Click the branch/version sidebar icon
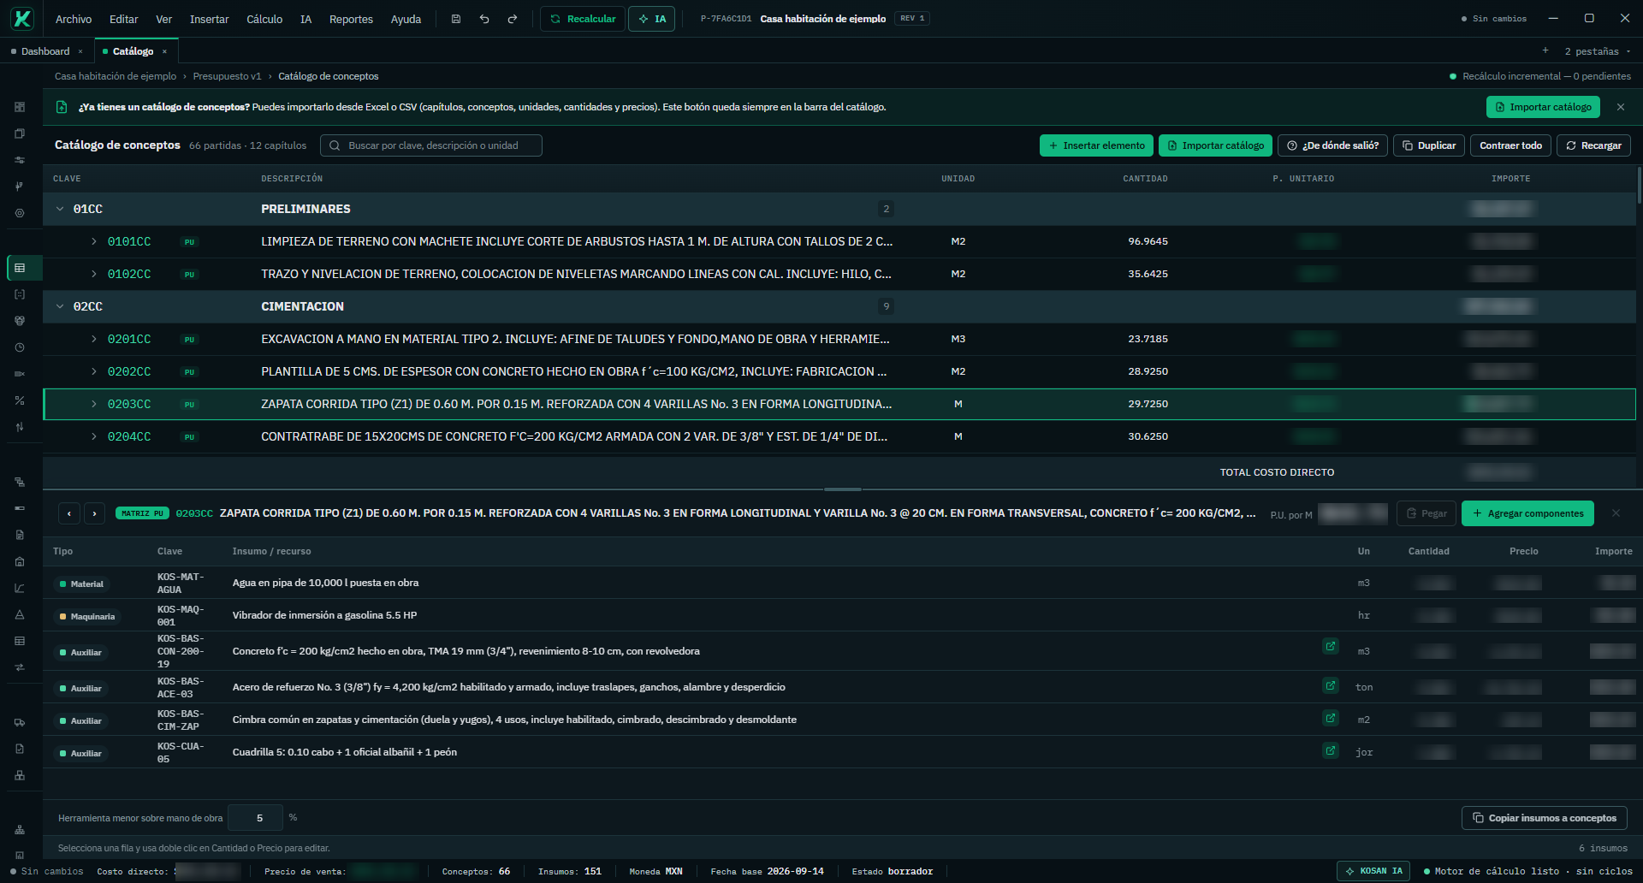Viewport: 1643px width, 883px height. pyautogui.click(x=20, y=187)
